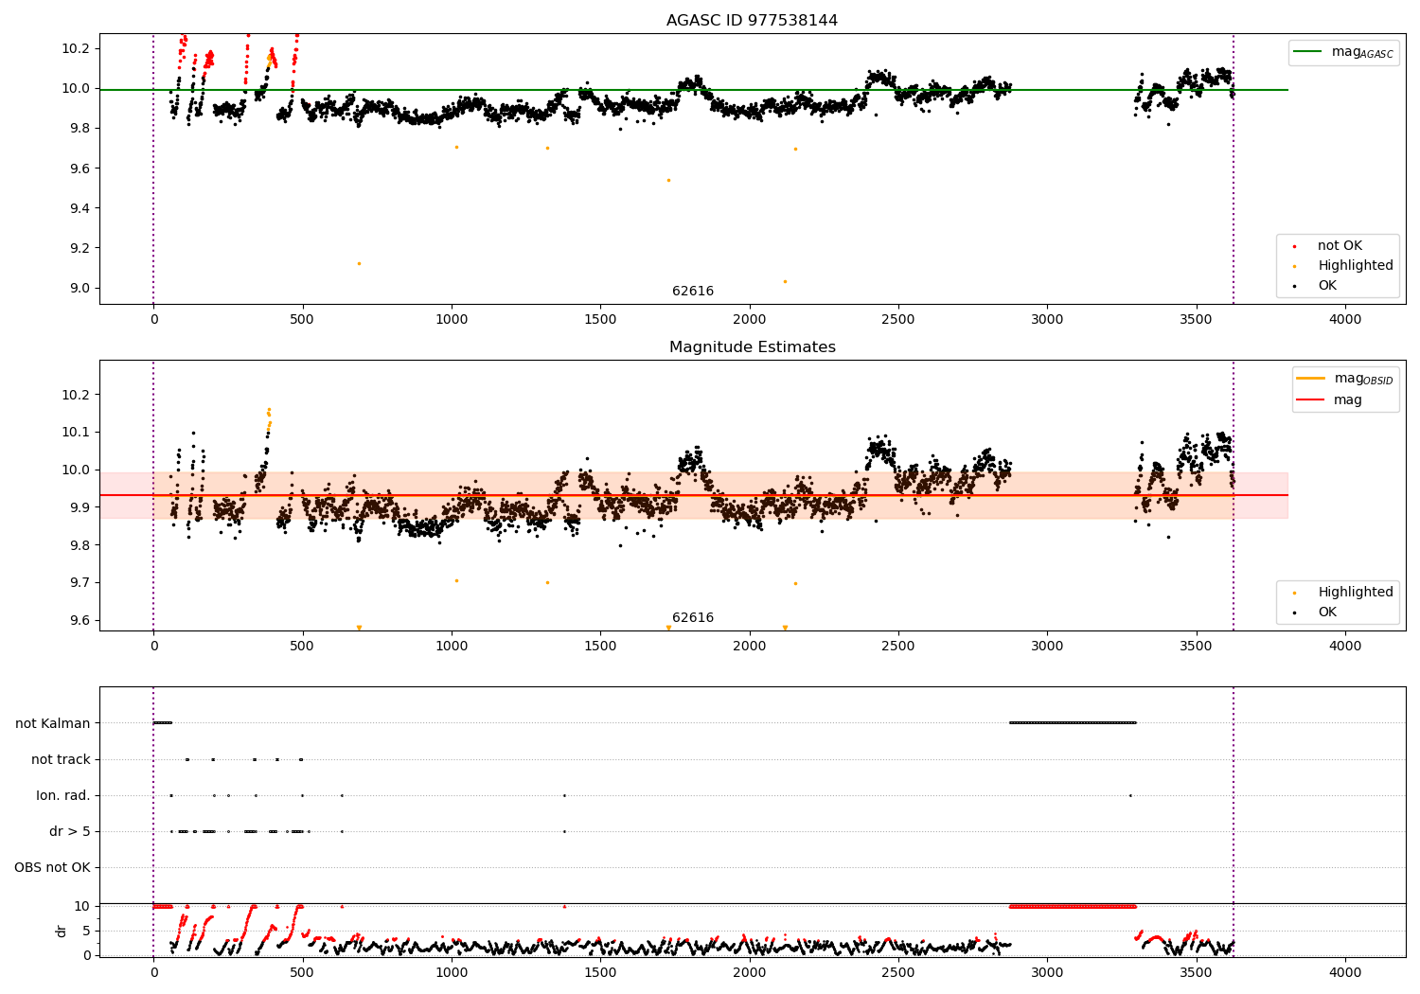Click y-axis tick '9.4' in top plot
The image size is (1420, 994).
click(x=80, y=208)
